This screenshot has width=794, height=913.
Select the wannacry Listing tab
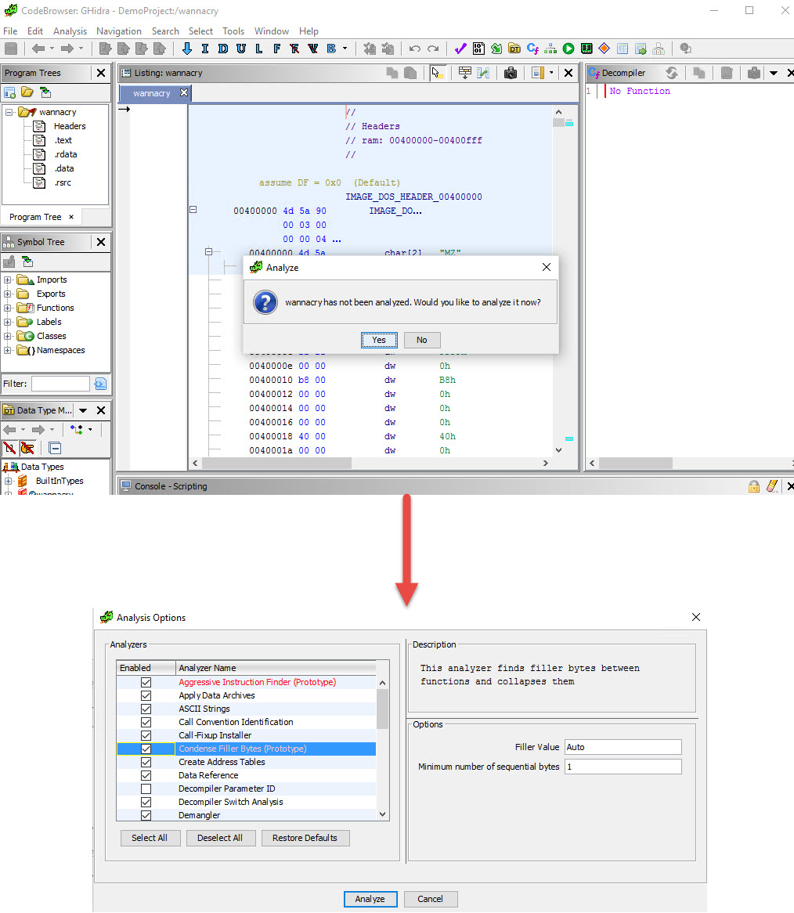coord(151,93)
